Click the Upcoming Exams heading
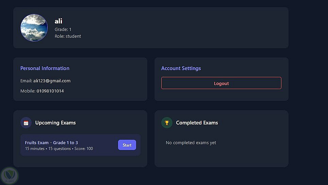The height and width of the screenshot is (185, 328). coord(55,123)
